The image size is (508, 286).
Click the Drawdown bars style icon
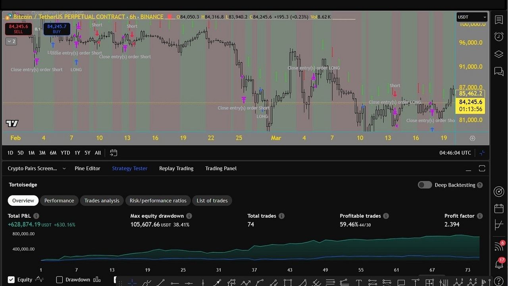pyautogui.click(x=96, y=280)
